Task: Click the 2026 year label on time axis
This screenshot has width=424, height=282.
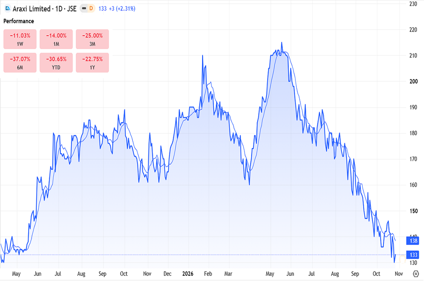Action: [188, 274]
